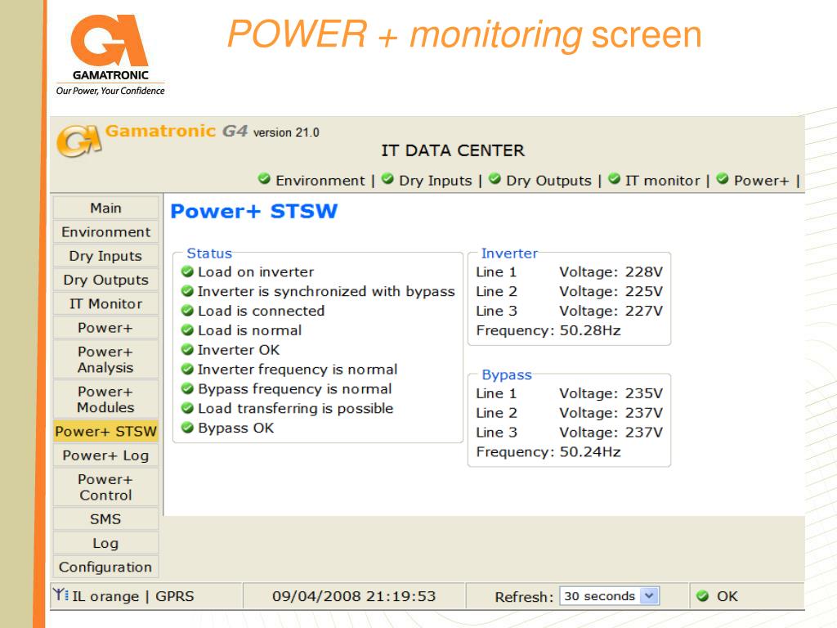Click the green status icon beside top Power+ link

pyautogui.click(x=723, y=178)
